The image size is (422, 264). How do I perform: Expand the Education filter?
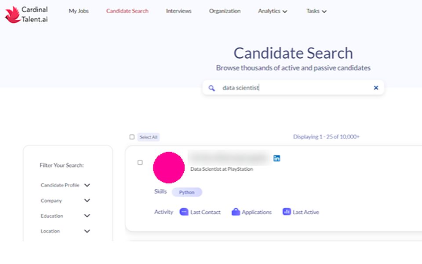(x=65, y=216)
